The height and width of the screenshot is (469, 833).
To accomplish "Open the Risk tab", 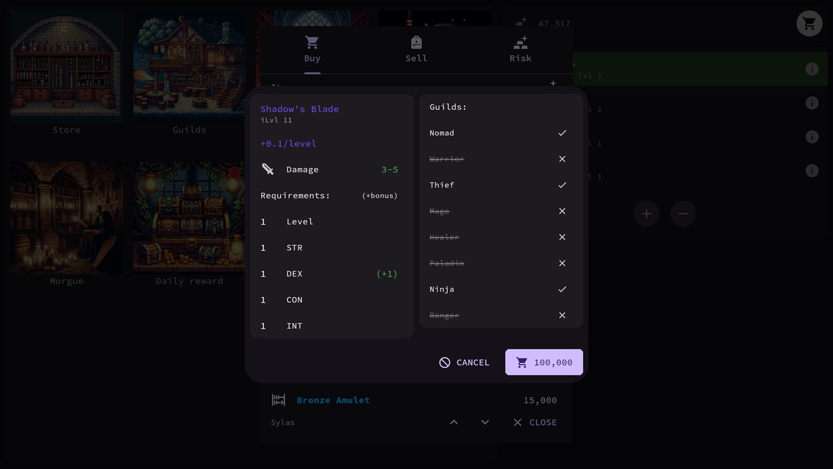I will point(520,49).
